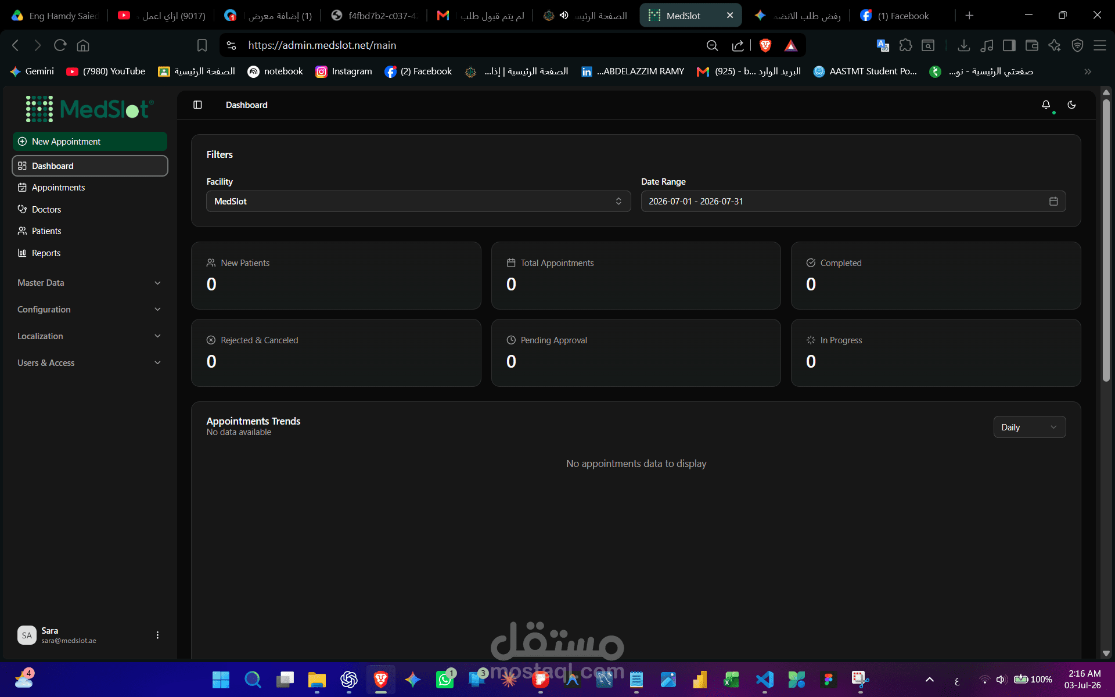Click the Completed stat label
The image size is (1115, 697).
tap(840, 263)
